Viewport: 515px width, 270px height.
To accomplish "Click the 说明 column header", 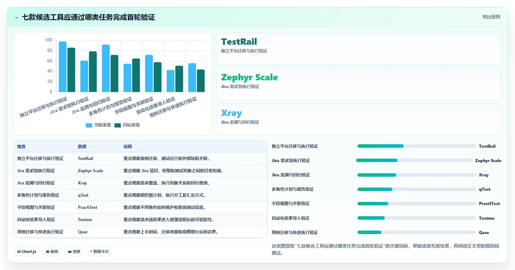I will coord(127,147).
